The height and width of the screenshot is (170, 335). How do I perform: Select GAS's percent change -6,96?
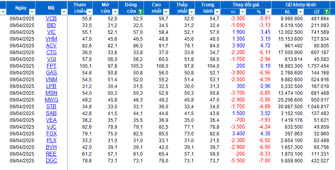pyautogui.click(x=264, y=72)
